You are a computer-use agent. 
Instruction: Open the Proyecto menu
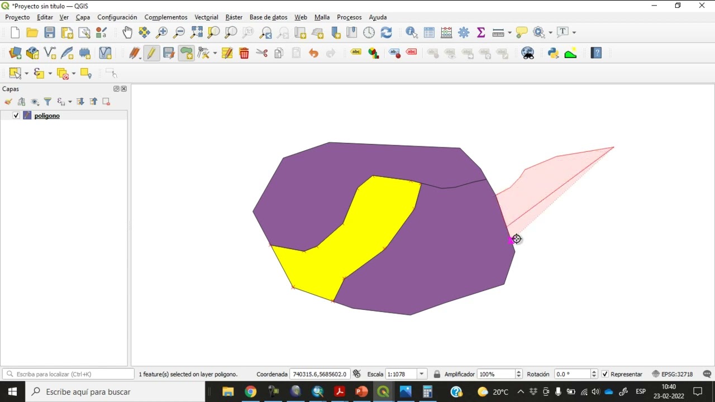point(17,17)
